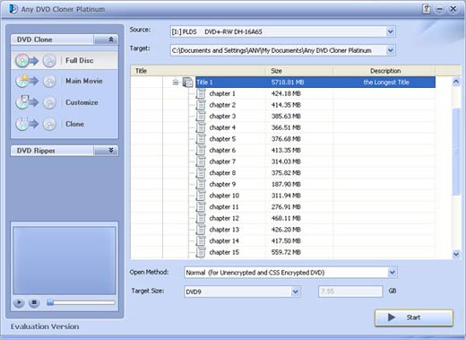
Task: Click the target size GB field
Action: pyautogui.click(x=350, y=292)
